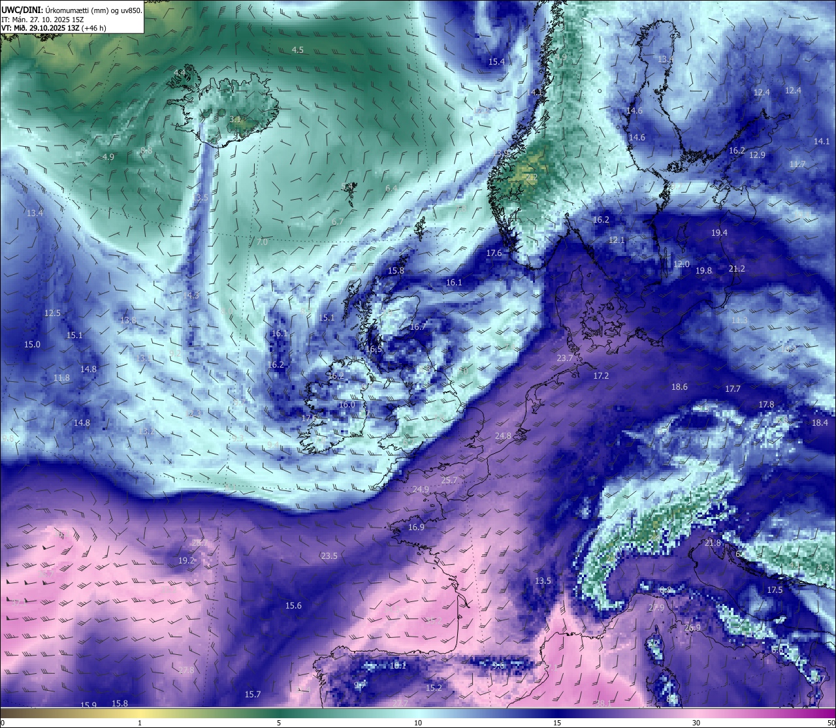Click the colorbar tick label "10"

pyautogui.click(x=418, y=723)
